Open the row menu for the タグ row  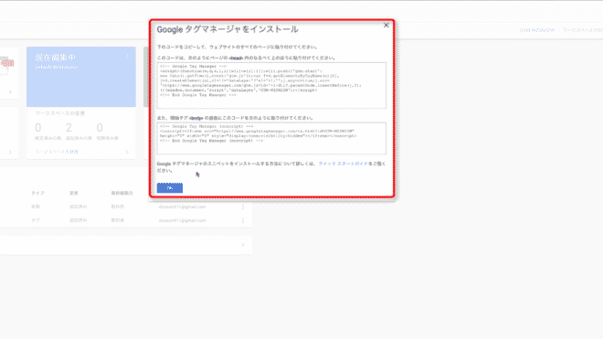click(243, 220)
